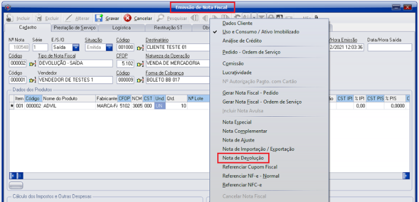Switch to Cadastro tab
419x202 pixels.
(28, 28)
